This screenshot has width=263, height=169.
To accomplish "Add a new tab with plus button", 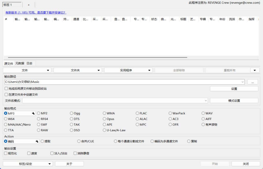I will pos(29,5).
